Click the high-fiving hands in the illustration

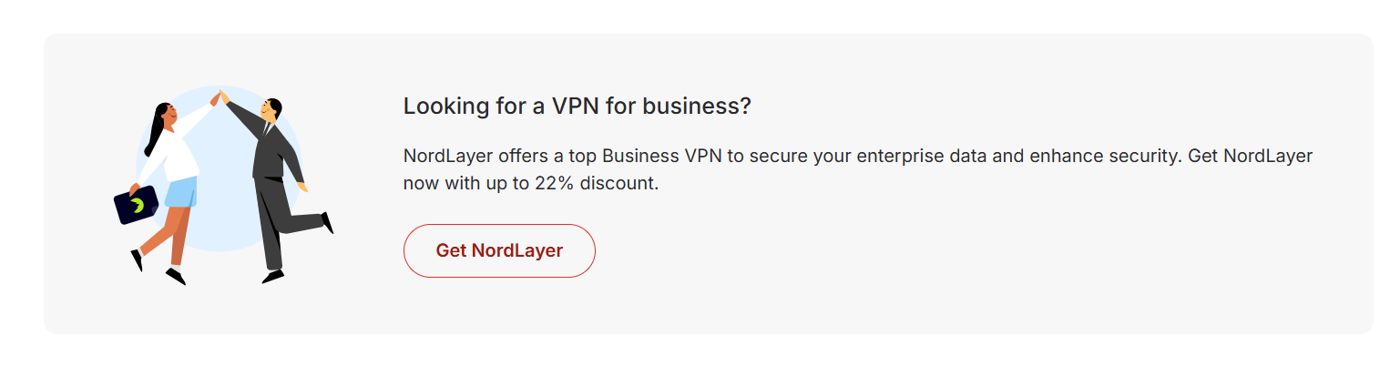[x=220, y=96]
